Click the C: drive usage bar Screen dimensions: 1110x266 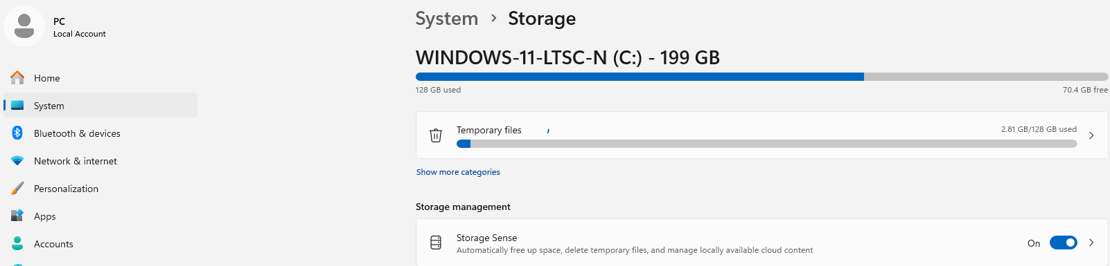pos(761,77)
